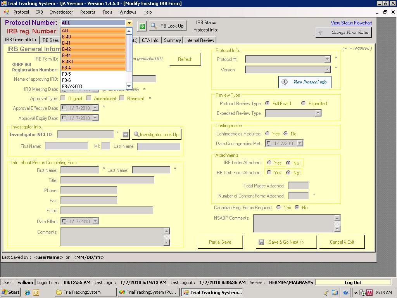397x298 pixels.
Task: Check the Original approval type
Action: click(63, 98)
